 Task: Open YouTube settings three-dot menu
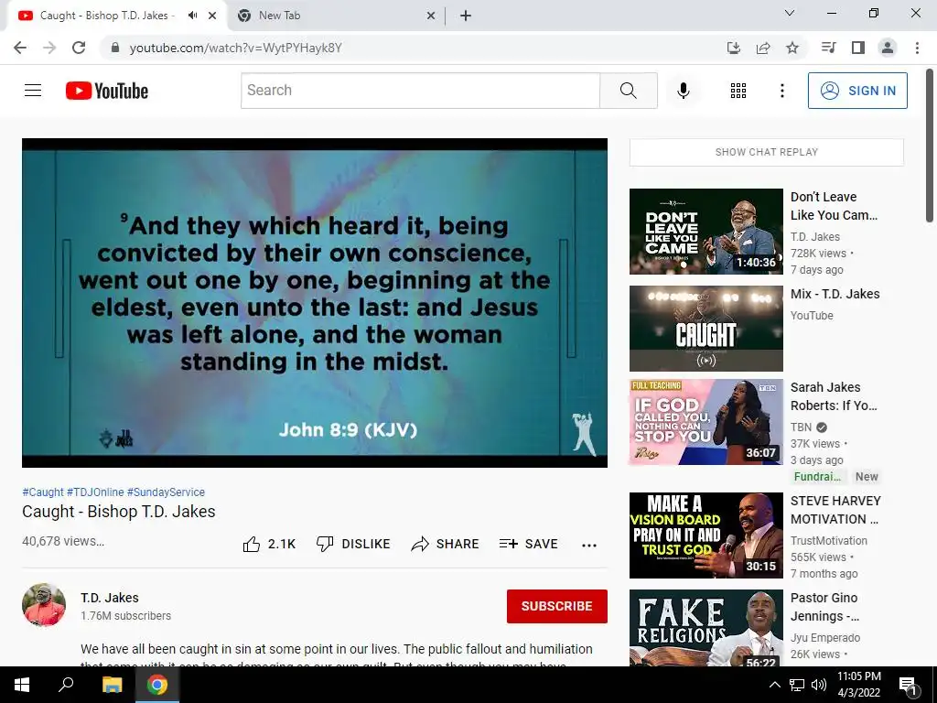(x=781, y=91)
